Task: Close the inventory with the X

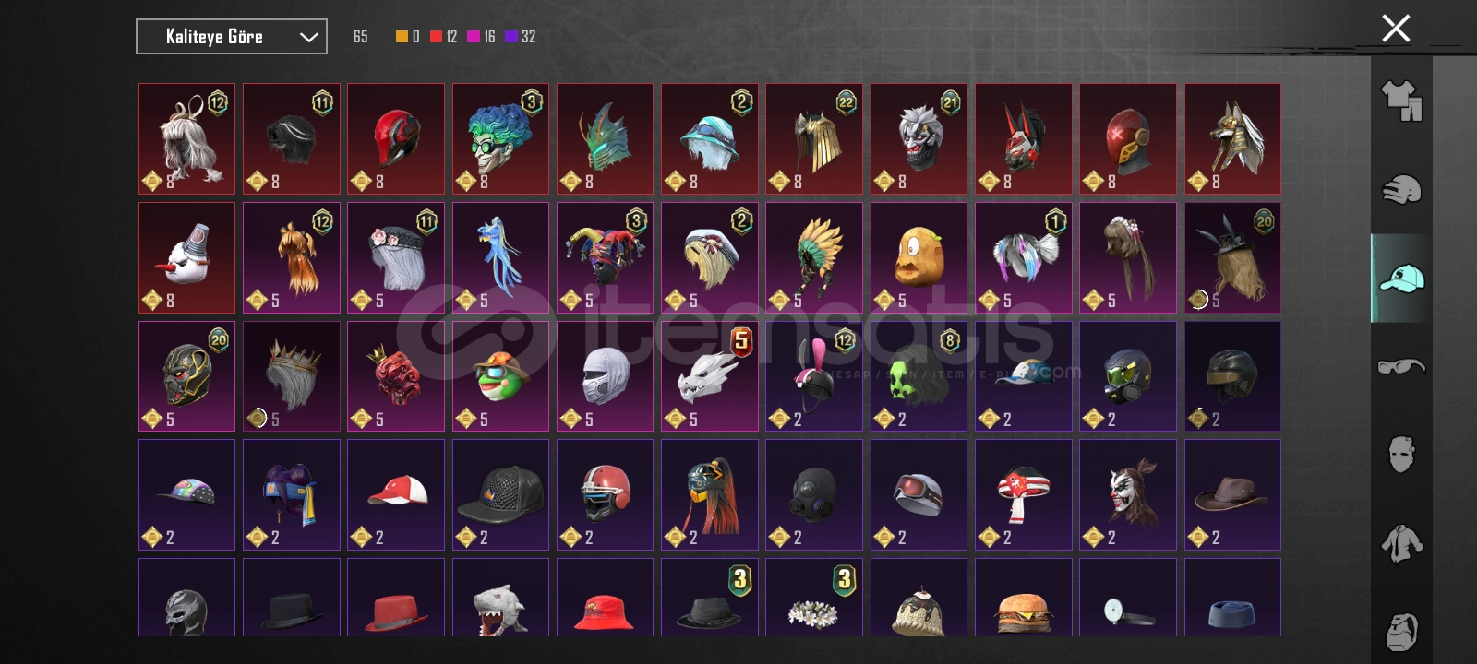Action: (1396, 29)
